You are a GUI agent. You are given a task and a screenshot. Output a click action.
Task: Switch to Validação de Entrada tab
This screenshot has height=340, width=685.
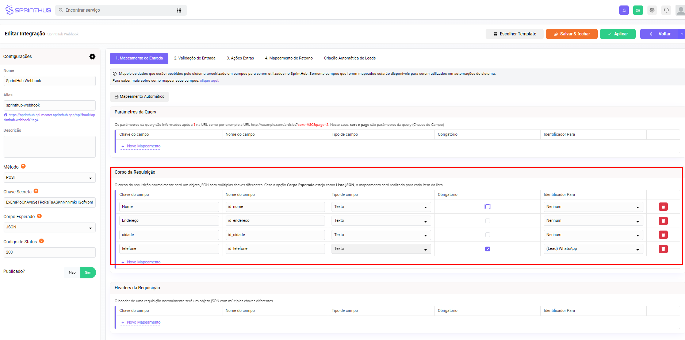[x=195, y=58]
